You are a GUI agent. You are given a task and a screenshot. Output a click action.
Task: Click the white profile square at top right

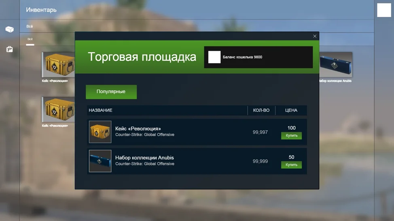coord(384,10)
